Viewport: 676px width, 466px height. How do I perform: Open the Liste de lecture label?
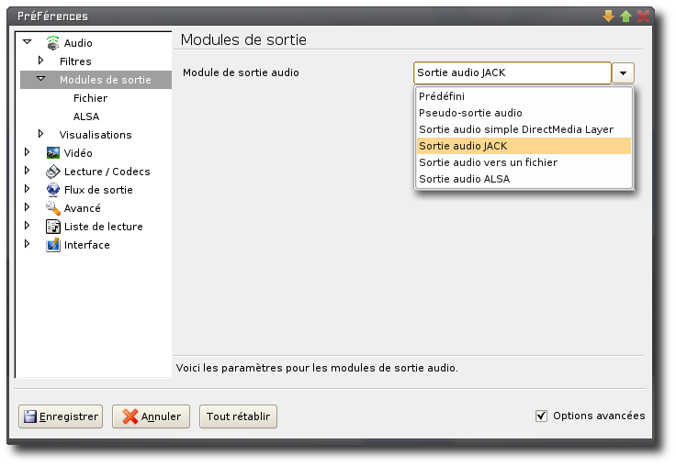pos(104,227)
